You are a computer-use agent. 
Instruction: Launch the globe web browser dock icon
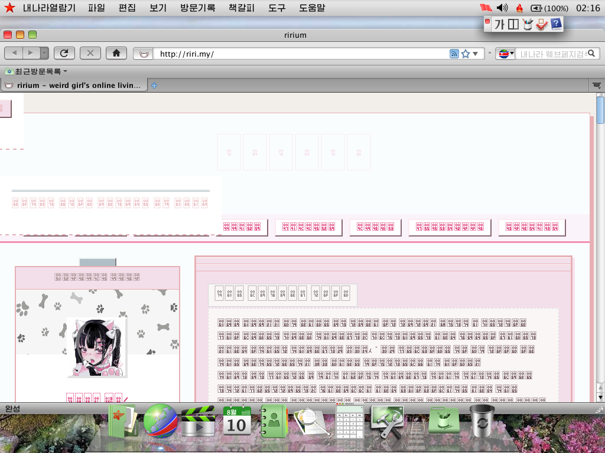pyautogui.click(x=160, y=421)
